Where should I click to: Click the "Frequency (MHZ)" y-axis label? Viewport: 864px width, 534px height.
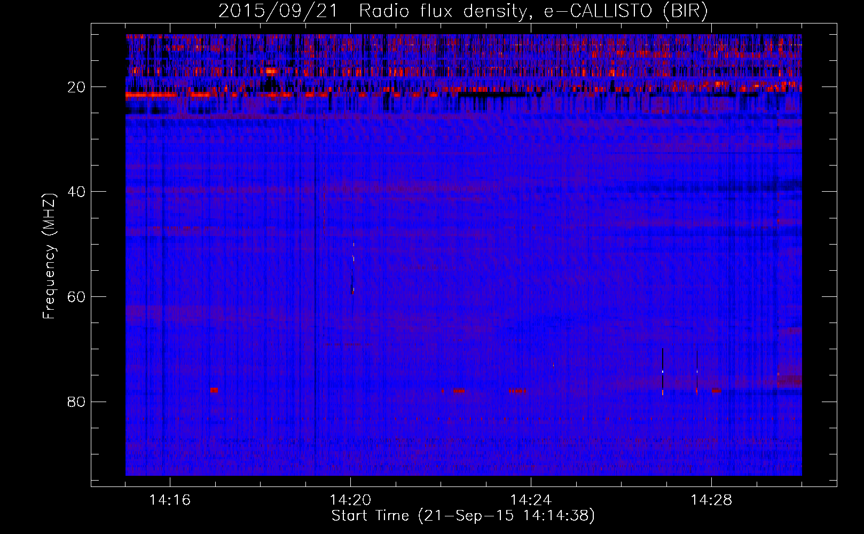(49, 256)
